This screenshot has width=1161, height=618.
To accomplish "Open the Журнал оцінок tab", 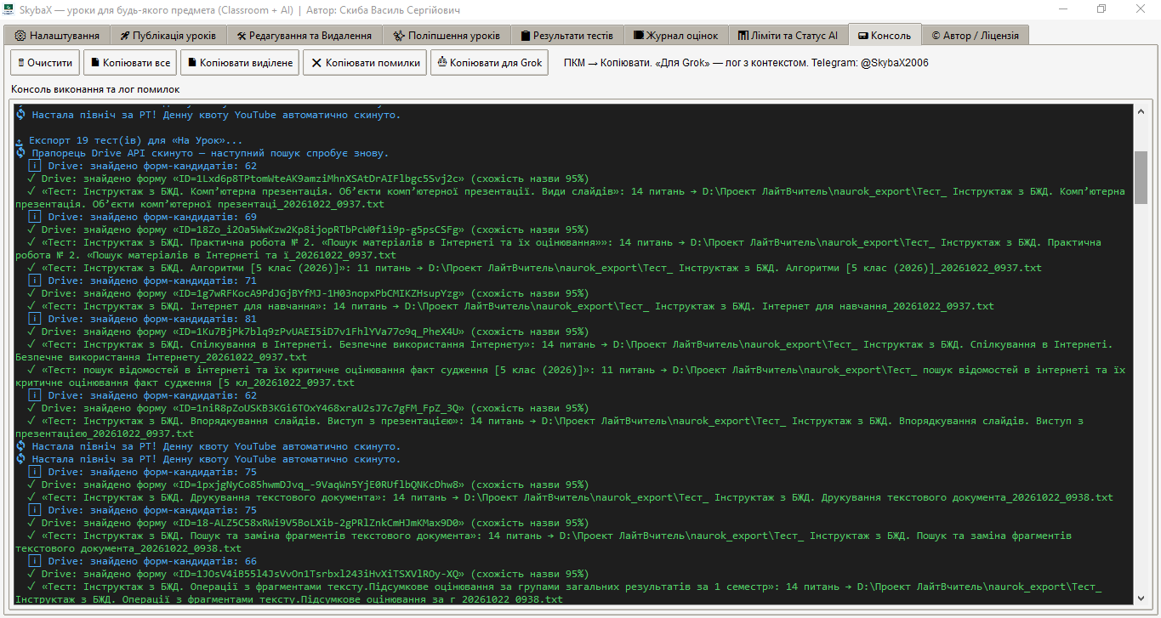I will click(x=676, y=36).
